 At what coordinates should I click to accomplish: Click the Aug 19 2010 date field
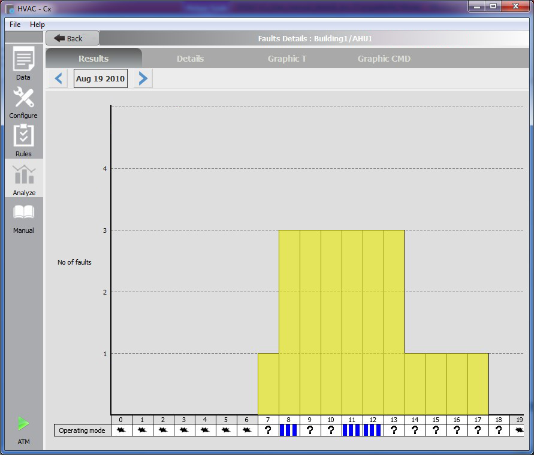(100, 78)
